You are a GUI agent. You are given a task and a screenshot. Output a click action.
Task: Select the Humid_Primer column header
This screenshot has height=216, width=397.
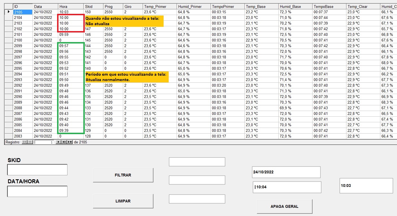tap(194, 6)
